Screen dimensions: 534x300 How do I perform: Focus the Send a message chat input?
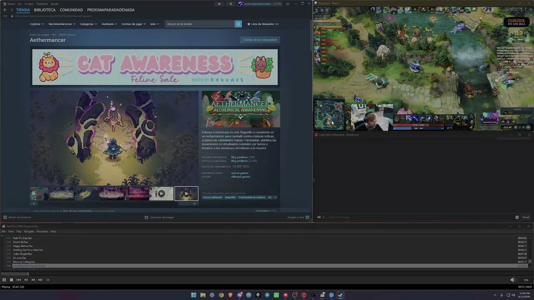tap(421, 217)
